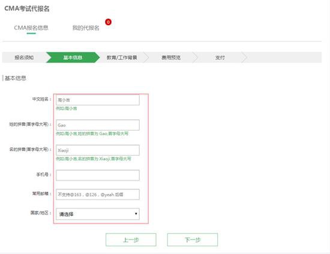Select the 基本信息 step
This screenshot has width=330, height=254.
tap(73, 58)
